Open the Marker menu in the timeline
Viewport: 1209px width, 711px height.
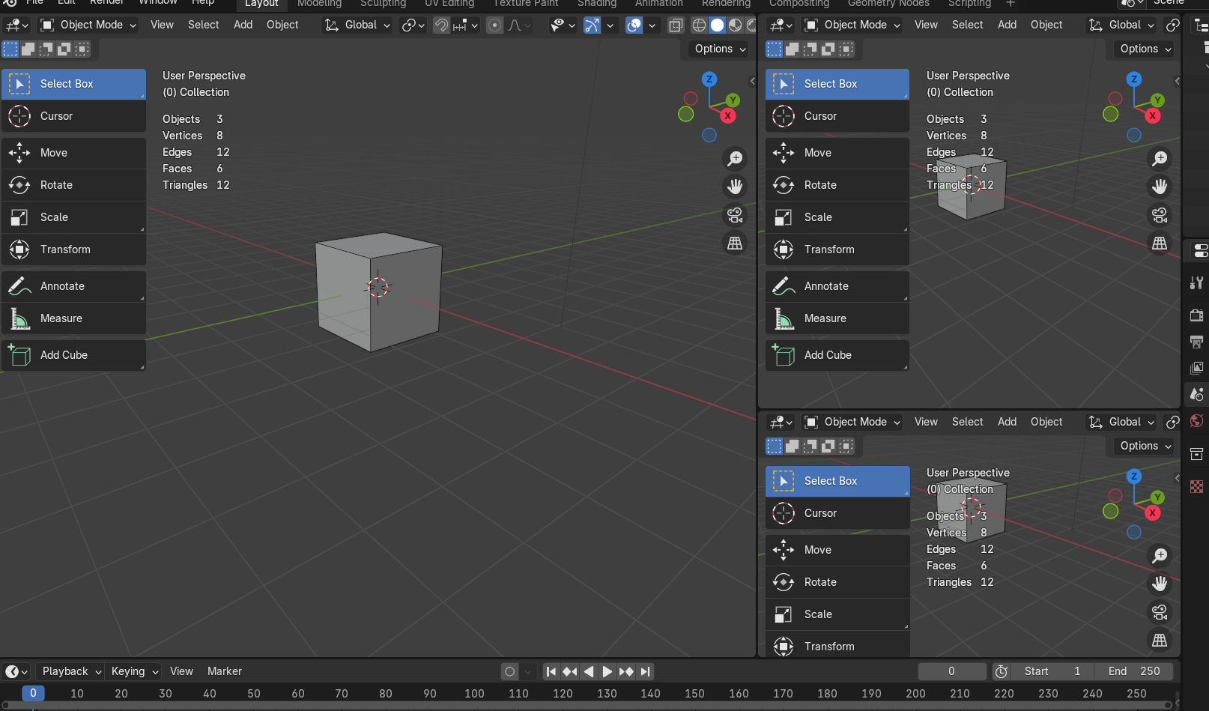click(x=225, y=671)
